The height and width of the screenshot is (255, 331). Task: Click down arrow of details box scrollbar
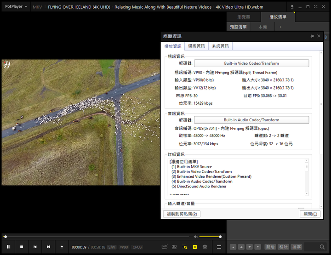click(307, 193)
